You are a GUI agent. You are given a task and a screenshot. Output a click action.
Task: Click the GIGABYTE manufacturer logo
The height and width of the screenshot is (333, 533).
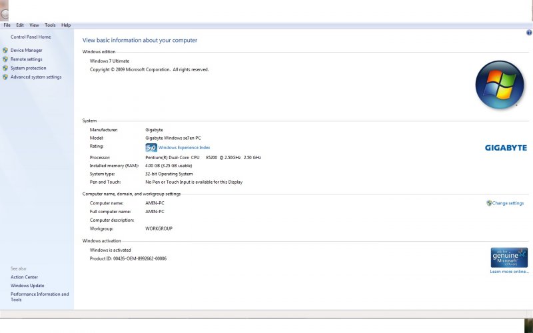tap(506, 148)
